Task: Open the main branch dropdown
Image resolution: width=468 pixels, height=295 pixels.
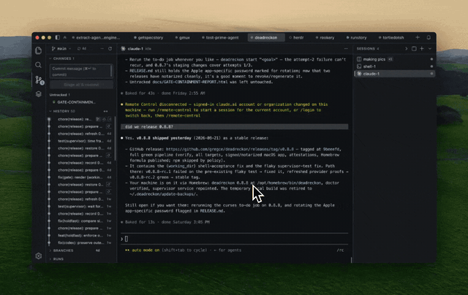Action: (x=61, y=49)
